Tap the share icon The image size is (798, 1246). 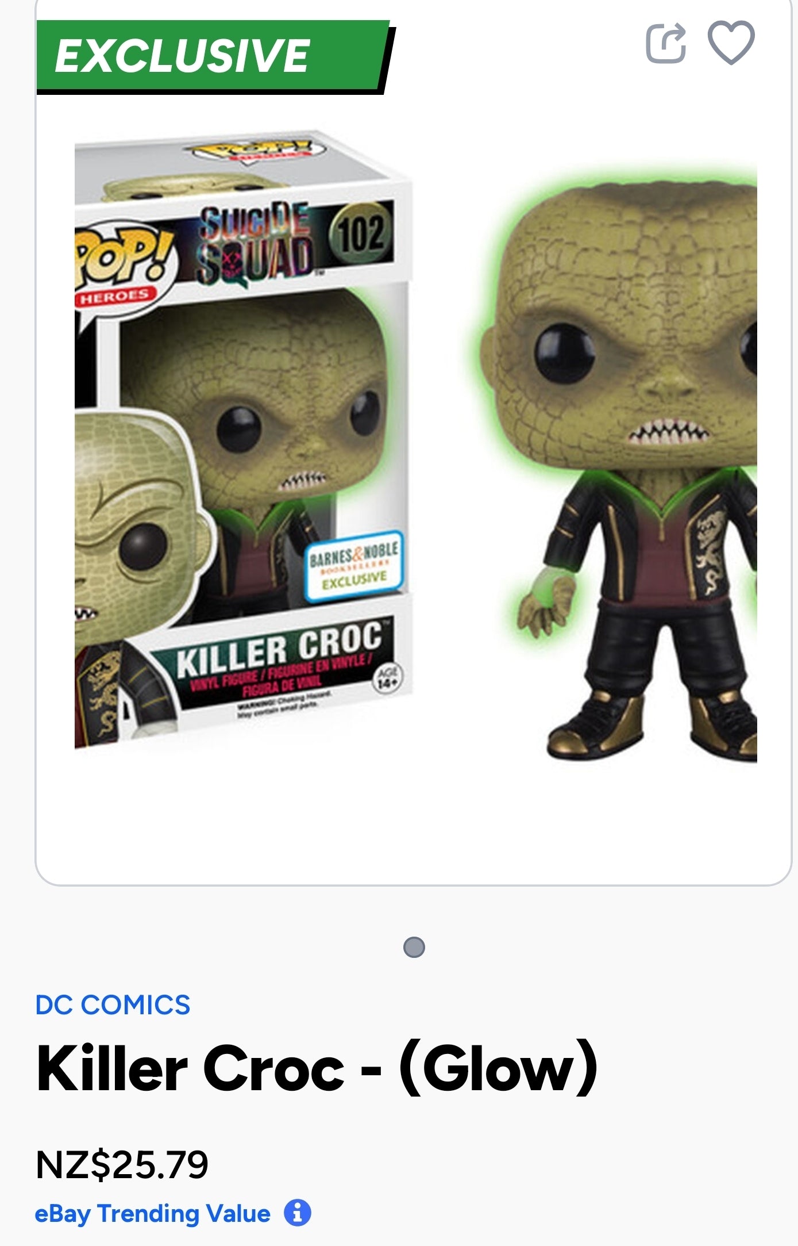[666, 43]
